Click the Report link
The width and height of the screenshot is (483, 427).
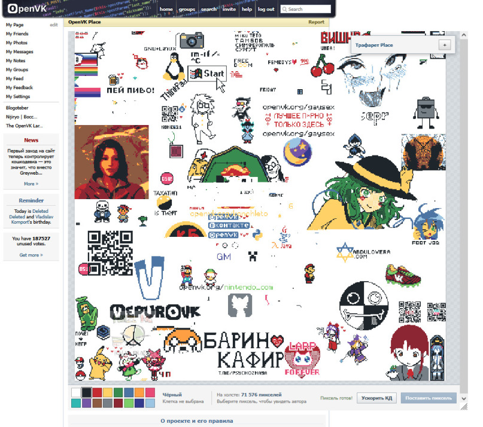click(316, 22)
